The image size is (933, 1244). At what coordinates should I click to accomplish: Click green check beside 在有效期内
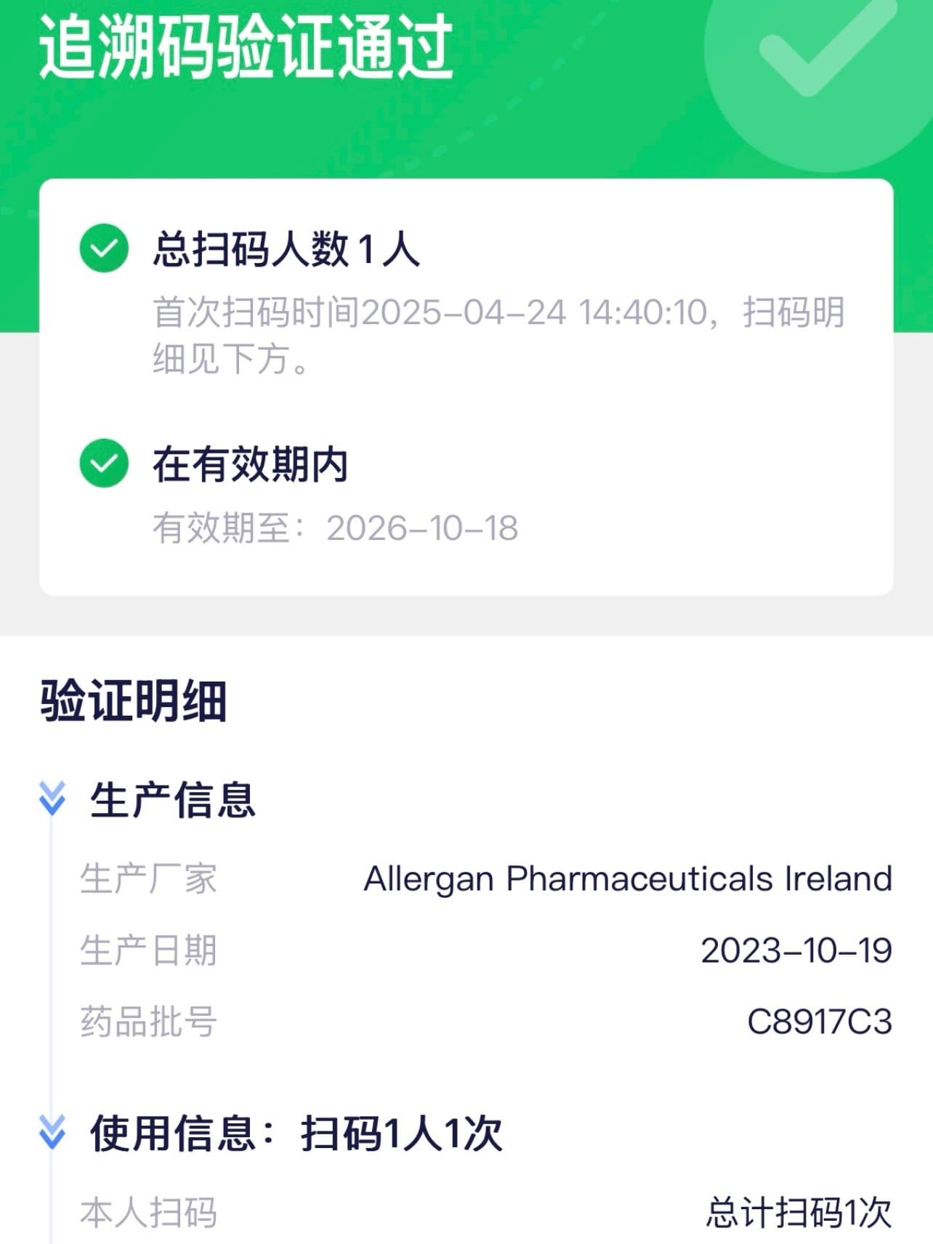(104, 464)
